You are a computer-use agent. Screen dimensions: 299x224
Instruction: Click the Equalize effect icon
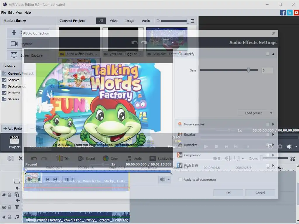click(x=180, y=134)
